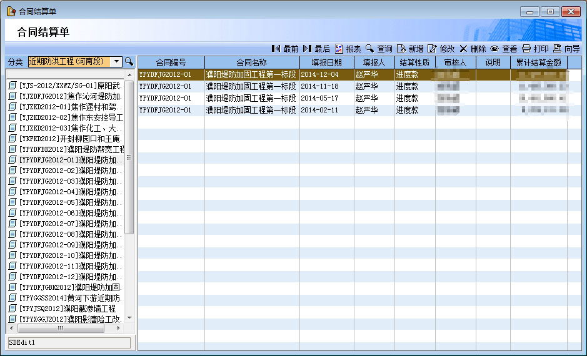Screen dimensions: 587x356
Task: Add a new record with 新增
Action: tap(410, 49)
